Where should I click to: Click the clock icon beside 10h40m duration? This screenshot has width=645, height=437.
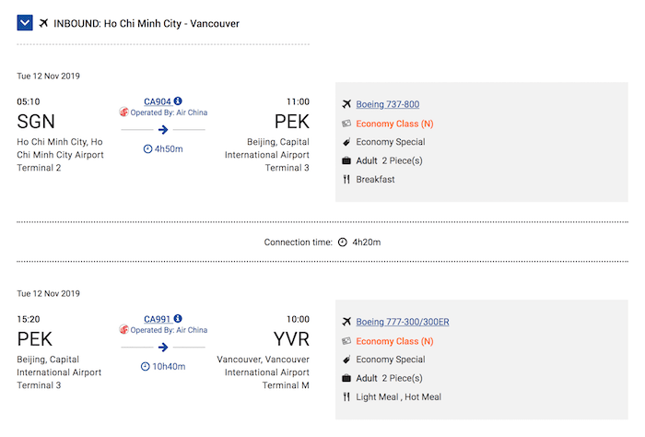[x=146, y=367]
